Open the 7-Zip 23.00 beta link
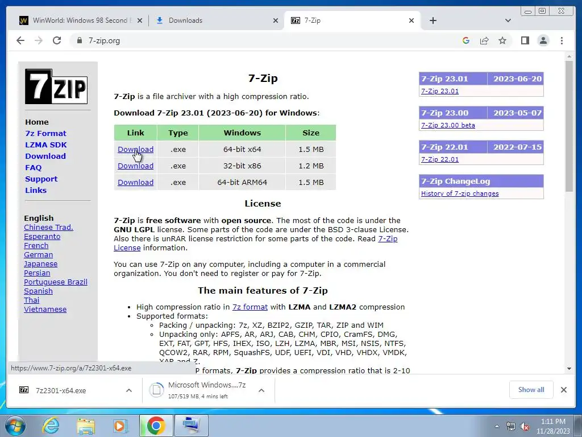The height and width of the screenshot is (437, 582). click(448, 125)
